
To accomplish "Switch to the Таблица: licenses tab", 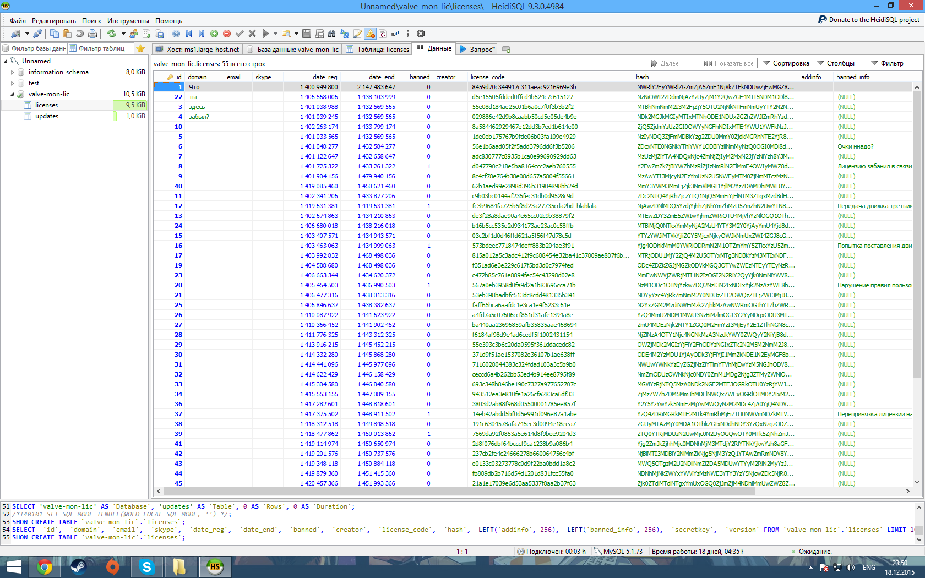I will pyautogui.click(x=378, y=50).
